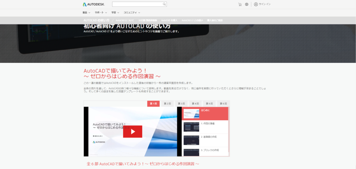The height and width of the screenshot is (169, 356).
Task: Open 購入前のご相談 link
Action: click(215, 21)
